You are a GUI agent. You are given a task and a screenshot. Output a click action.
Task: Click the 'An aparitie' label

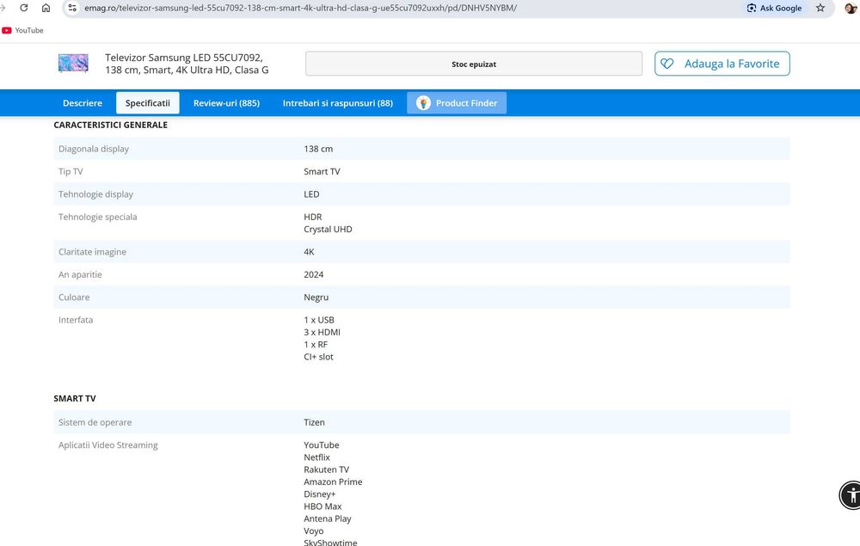(80, 274)
